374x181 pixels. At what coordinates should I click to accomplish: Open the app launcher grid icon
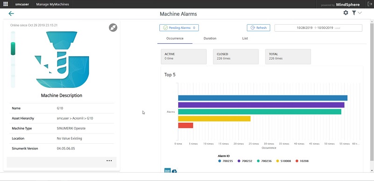pyautogui.click(x=5, y=4)
